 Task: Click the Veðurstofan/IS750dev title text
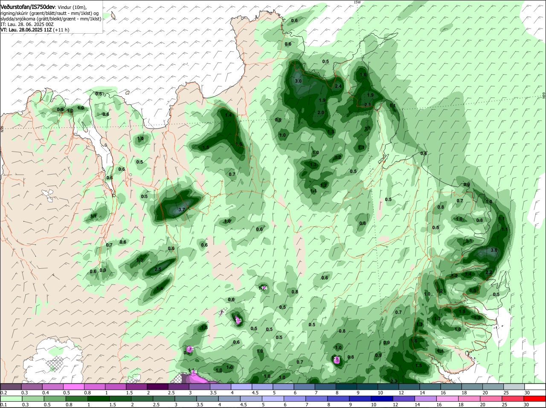(x=28, y=7)
